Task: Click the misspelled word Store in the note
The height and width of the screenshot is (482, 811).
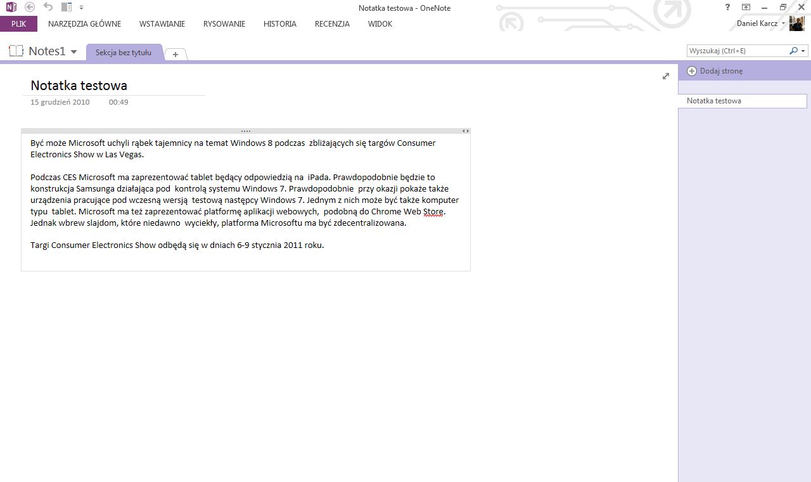Action: pos(433,212)
